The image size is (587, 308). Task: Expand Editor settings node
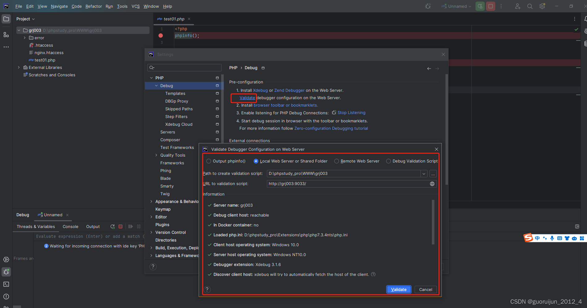click(x=151, y=217)
